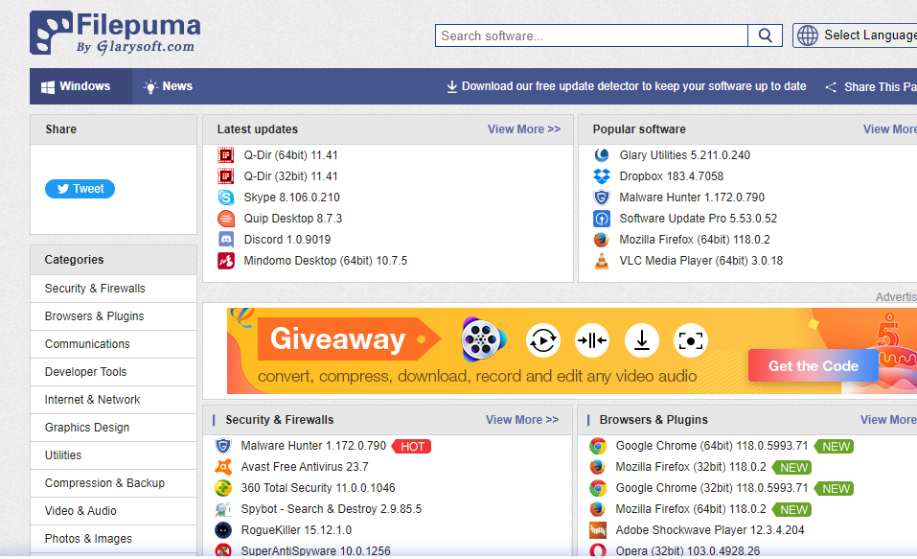Click the Filepuma logo
Screen dimensions: 917x559
115,34
